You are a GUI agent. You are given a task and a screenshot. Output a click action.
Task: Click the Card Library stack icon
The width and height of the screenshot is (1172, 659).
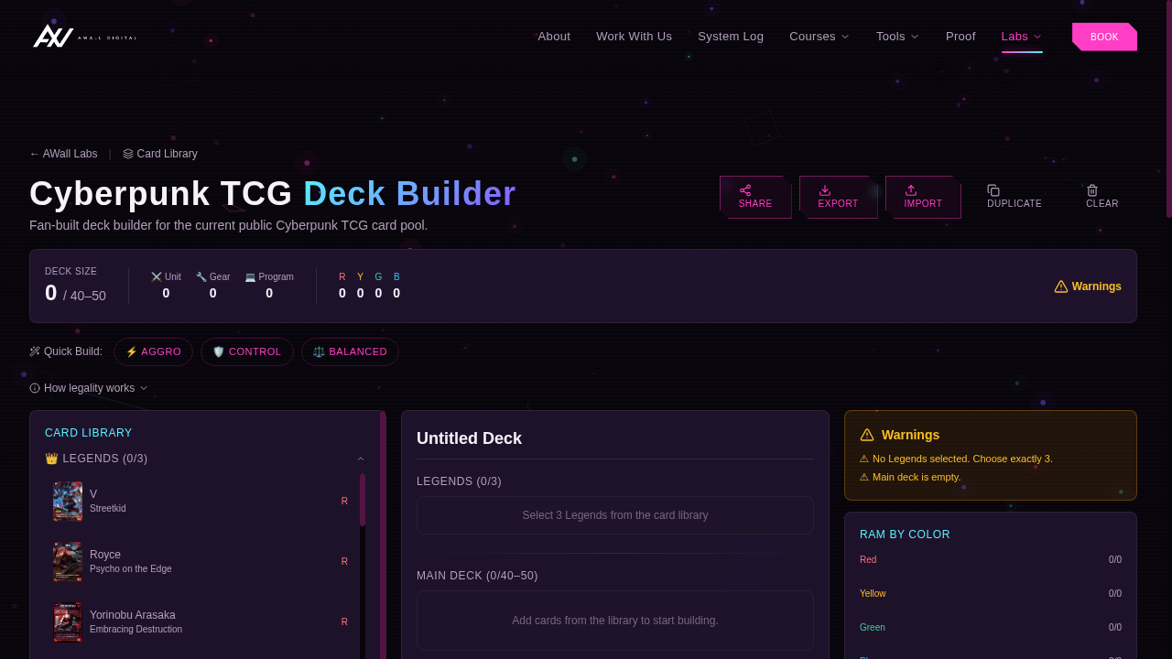pyautogui.click(x=128, y=154)
